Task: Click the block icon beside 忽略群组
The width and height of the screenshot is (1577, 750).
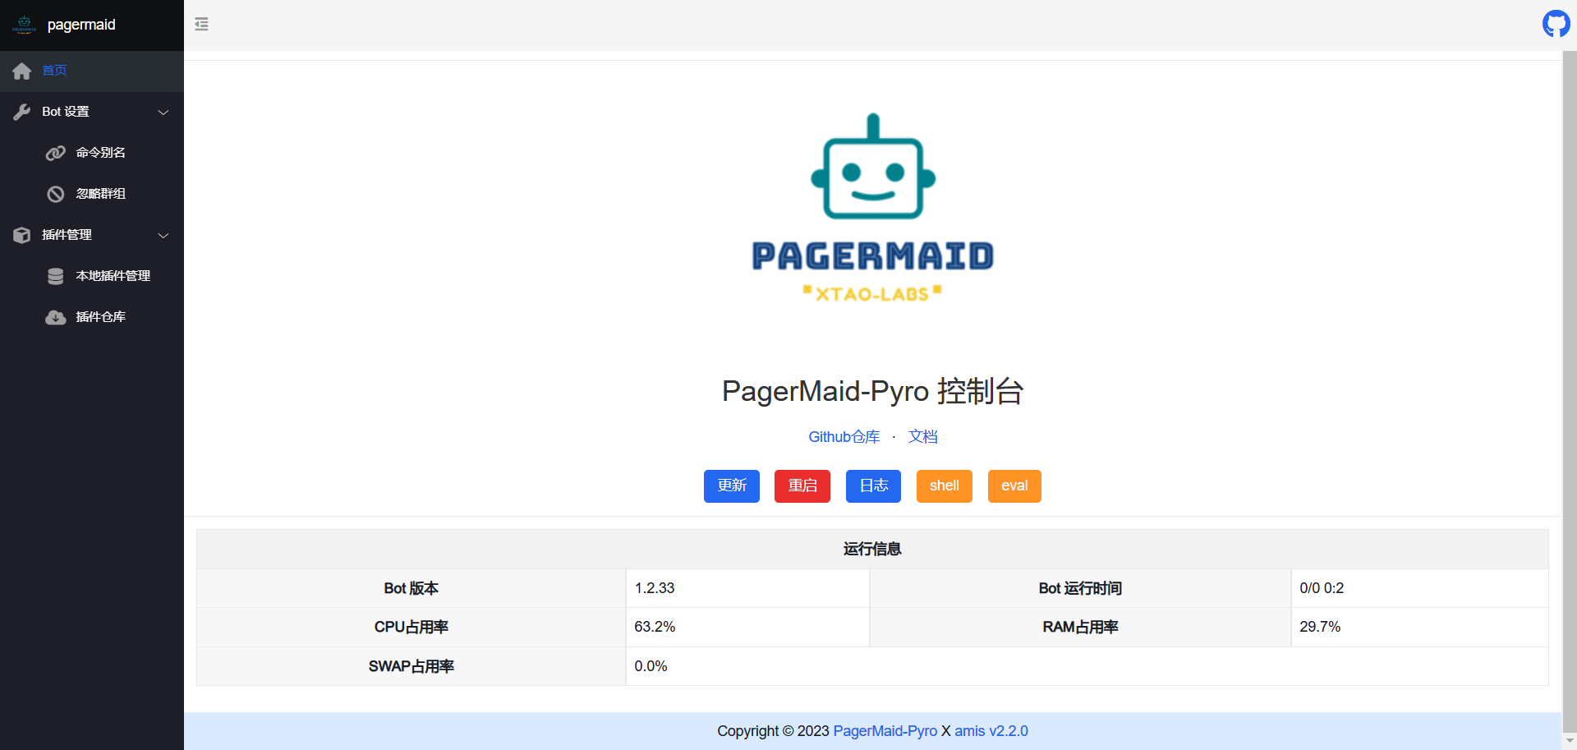Action: [54, 194]
